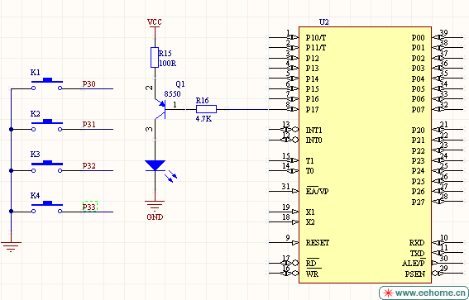Click the P30 net label
Image resolution: width=469 pixels, height=300 pixels.
pyautogui.click(x=89, y=84)
